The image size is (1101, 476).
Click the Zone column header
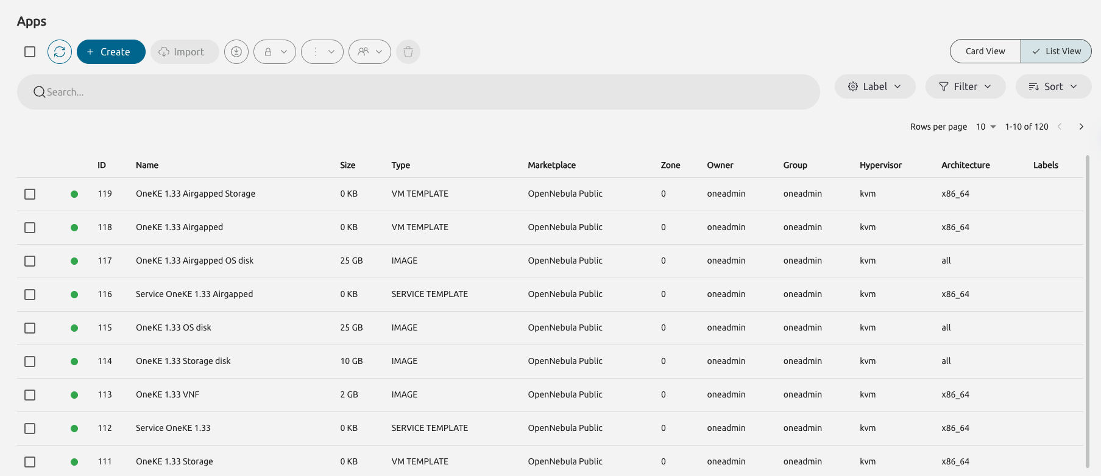(x=671, y=165)
